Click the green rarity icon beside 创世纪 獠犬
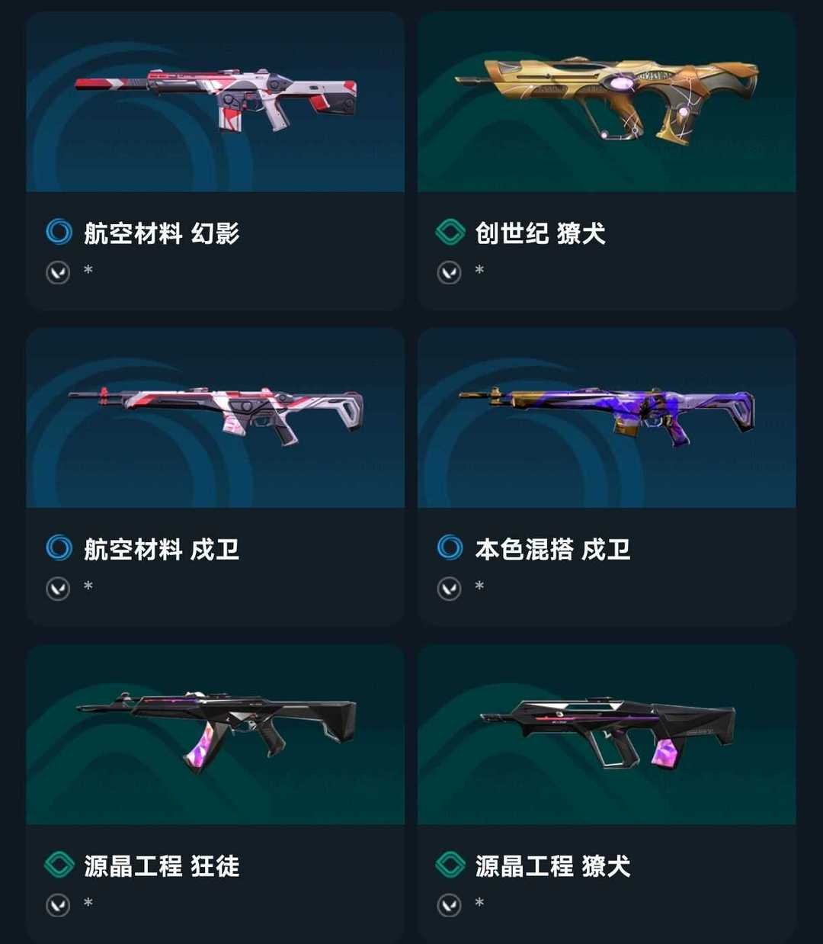Screen dimensions: 823x944 pos(450,232)
